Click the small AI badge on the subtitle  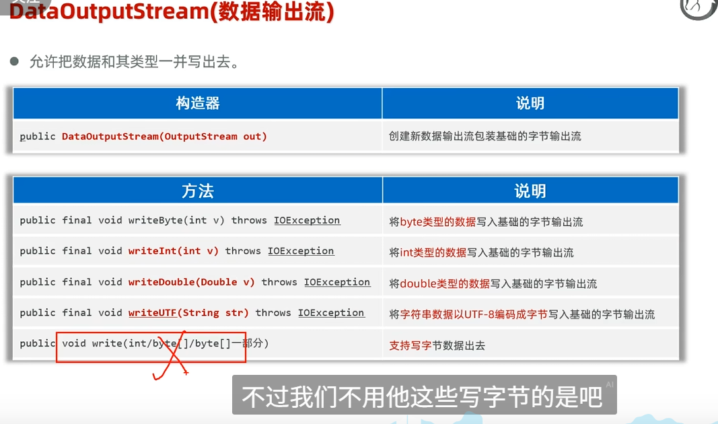click(610, 384)
